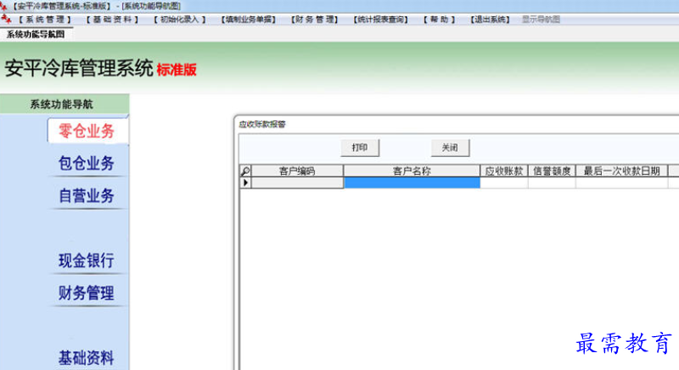Open the 帮助 menu

[x=439, y=20]
